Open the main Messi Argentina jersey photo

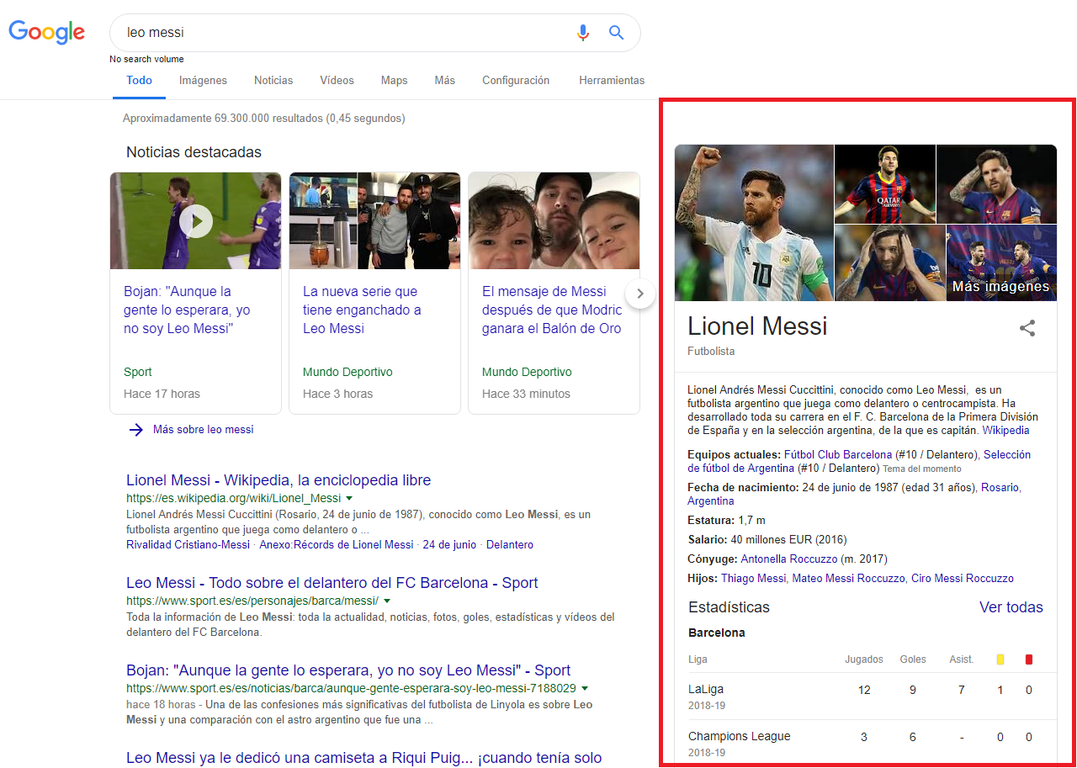(x=754, y=223)
